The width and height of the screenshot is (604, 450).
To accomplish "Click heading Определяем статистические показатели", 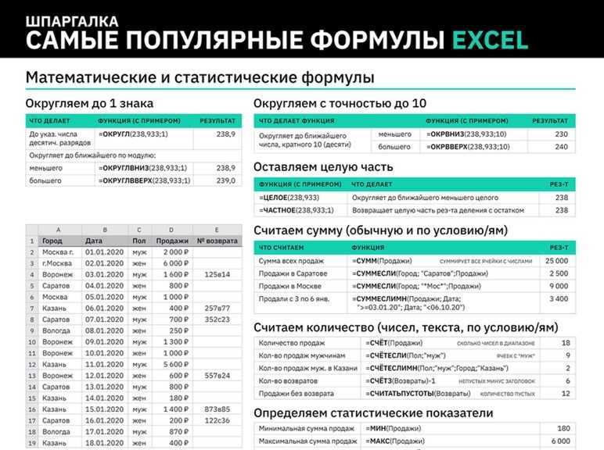I will 373,413.
